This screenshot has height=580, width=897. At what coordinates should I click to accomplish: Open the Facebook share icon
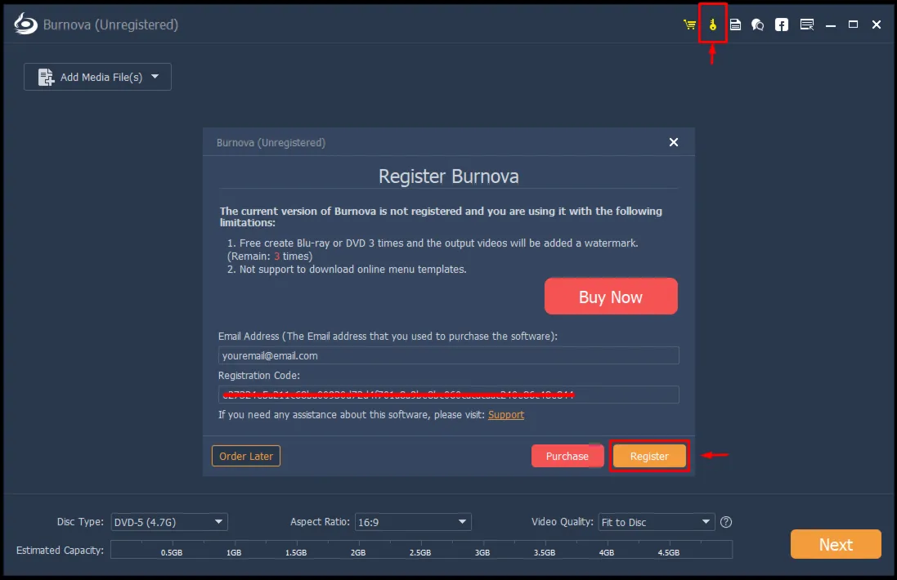[x=782, y=25]
